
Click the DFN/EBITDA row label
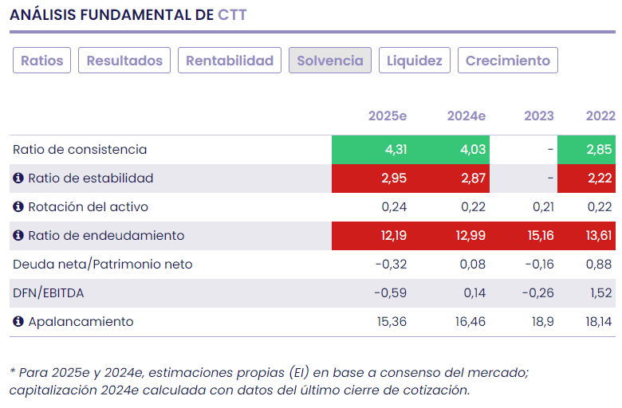click(48, 293)
